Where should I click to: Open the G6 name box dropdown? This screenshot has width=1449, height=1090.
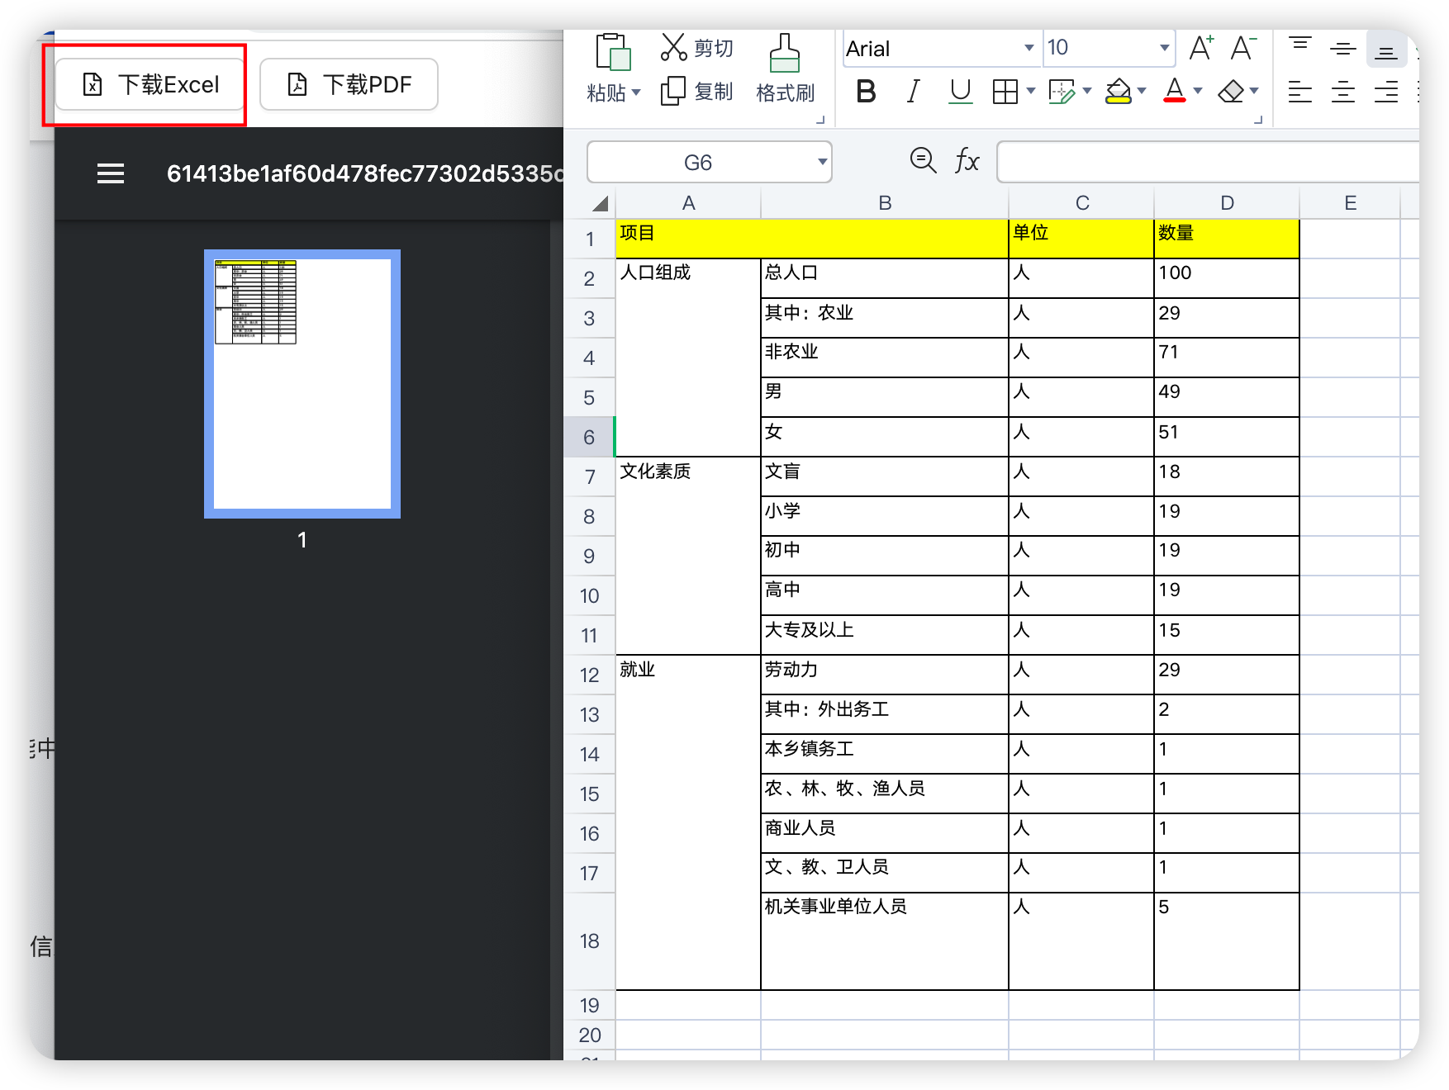point(822,162)
